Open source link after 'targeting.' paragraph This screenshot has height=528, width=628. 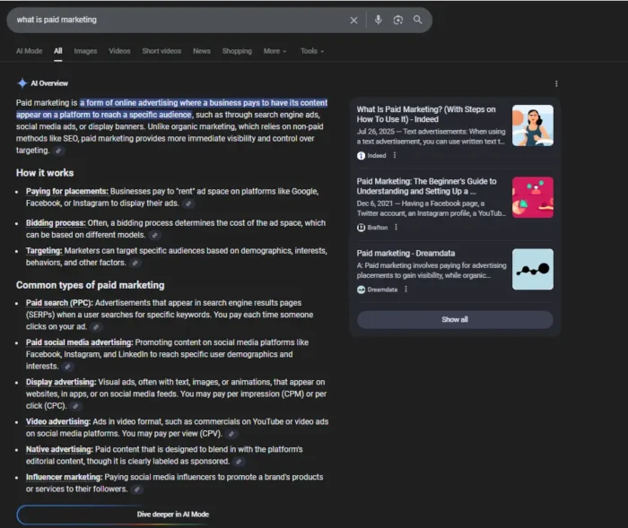tap(58, 151)
